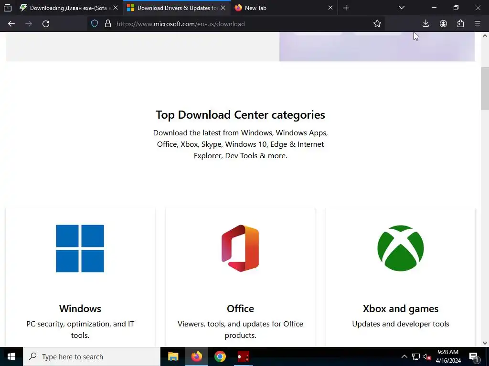
Task: List all tabs with dropdown arrow
Action: coord(402,8)
